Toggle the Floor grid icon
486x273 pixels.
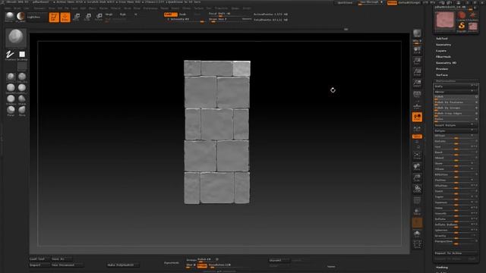click(x=417, y=106)
